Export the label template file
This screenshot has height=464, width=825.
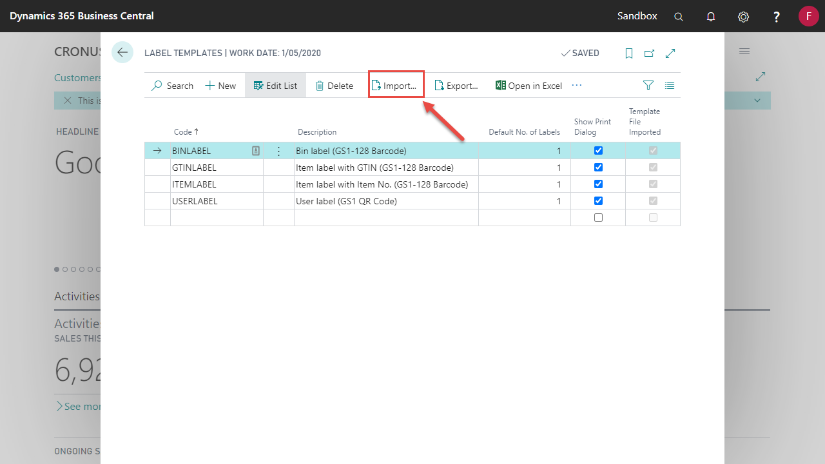[456, 86]
